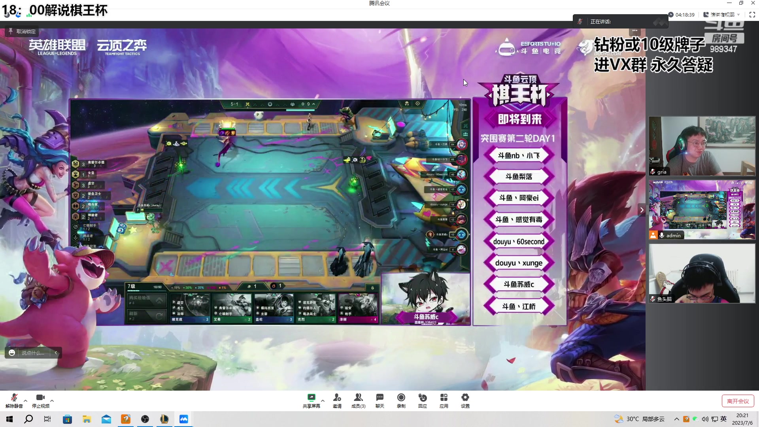759x427 pixels.
Task: Leave the meeting via 离开会议
Action: click(738, 401)
